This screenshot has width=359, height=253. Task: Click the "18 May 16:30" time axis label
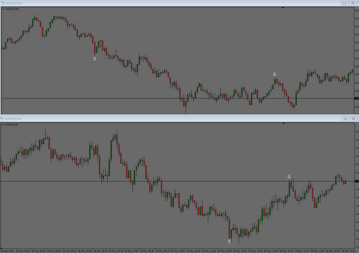333,251
